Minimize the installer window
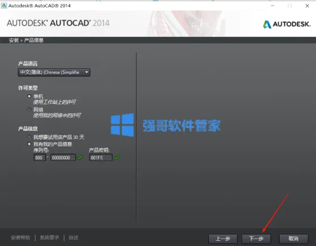 point(272,6)
